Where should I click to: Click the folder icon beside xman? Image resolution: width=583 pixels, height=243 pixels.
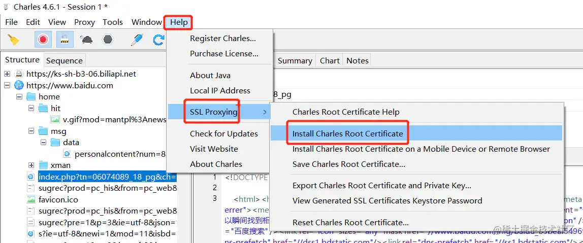click(x=44, y=165)
